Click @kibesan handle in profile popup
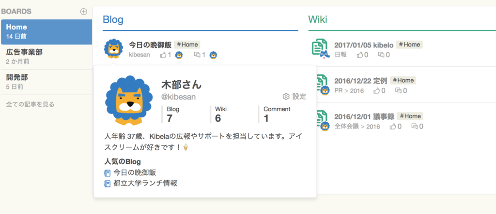 (x=178, y=97)
